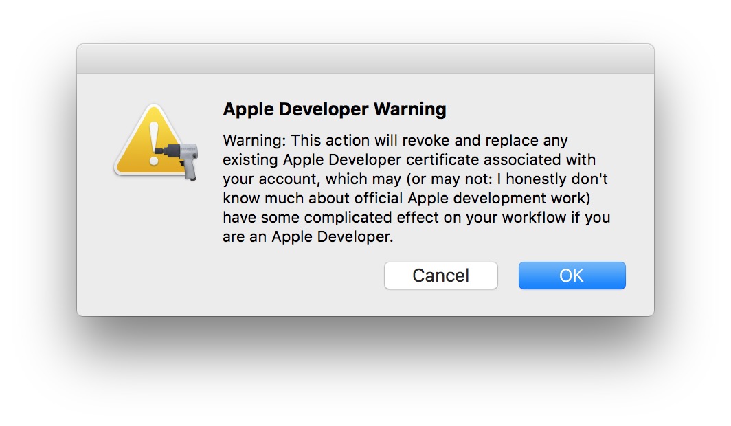Screen dimensions: 731x426
Task: Click the line "existing Apple Developer certificate associated with"
Action: [x=409, y=159]
